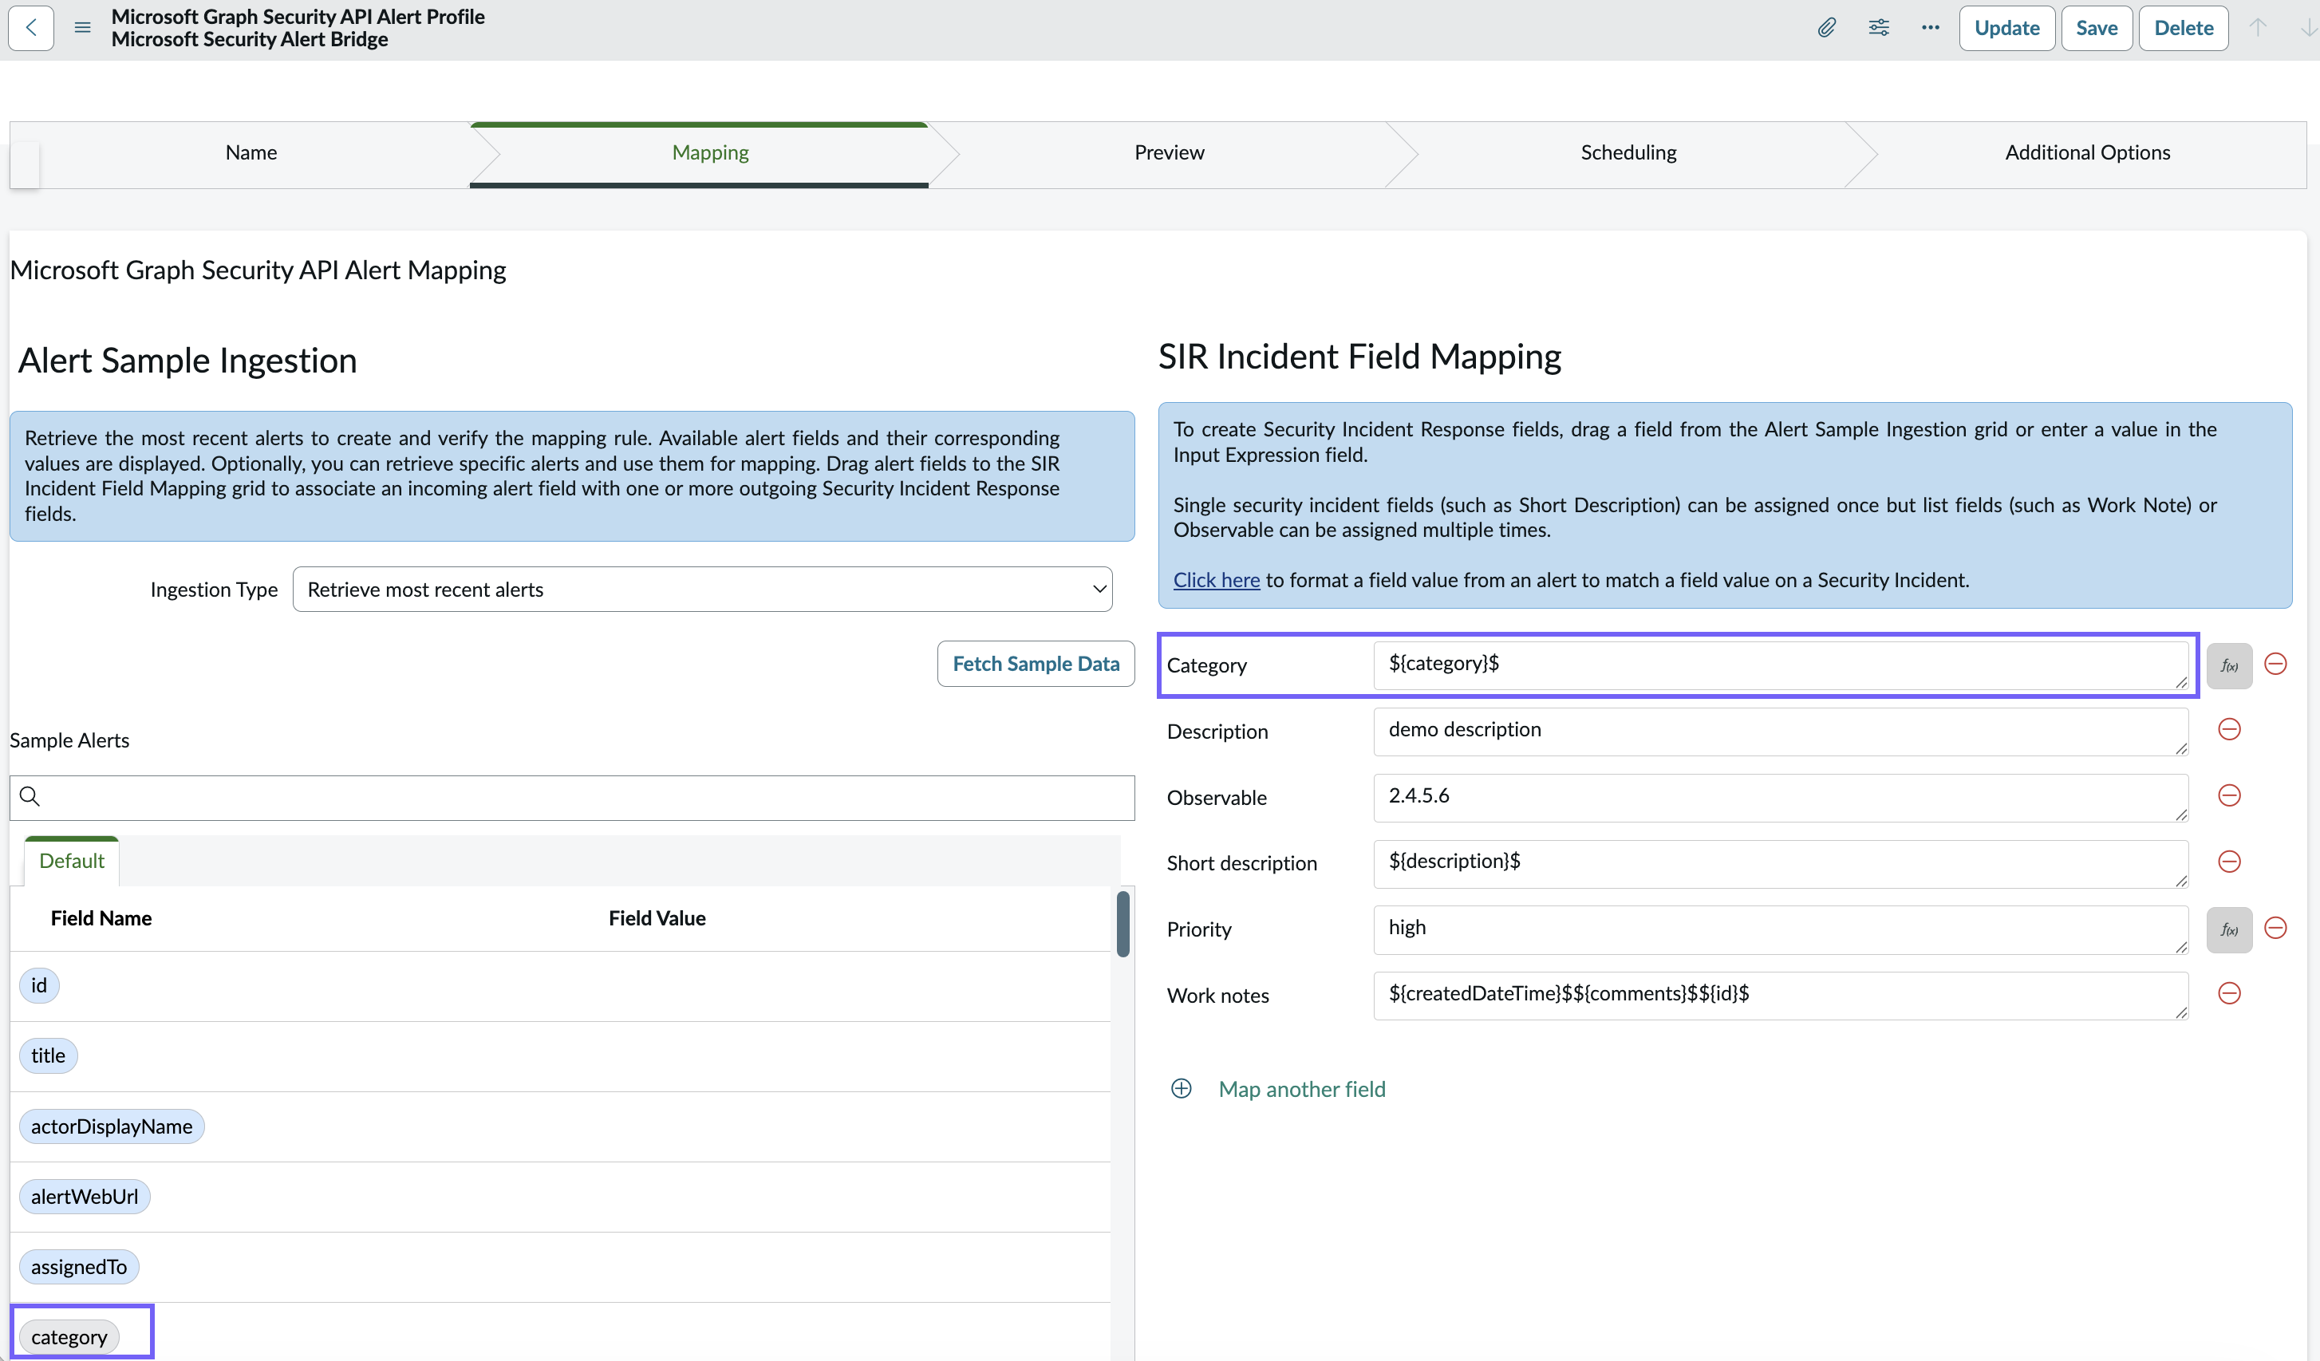Click the search magnifier in Sample Alerts

(30, 796)
